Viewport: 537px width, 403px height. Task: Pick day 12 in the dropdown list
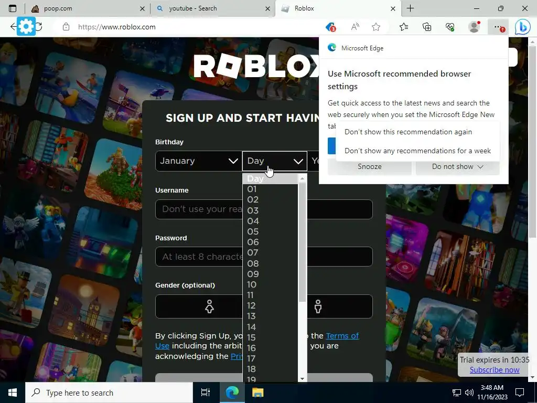tap(271, 306)
